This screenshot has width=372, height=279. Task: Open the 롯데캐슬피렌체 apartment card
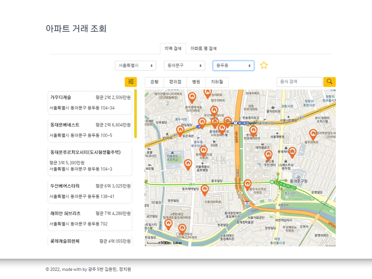pyautogui.click(x=90, y=241)
